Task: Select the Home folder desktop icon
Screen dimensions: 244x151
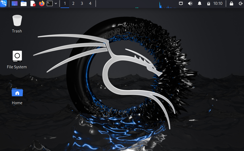Action: click(17, 92)
